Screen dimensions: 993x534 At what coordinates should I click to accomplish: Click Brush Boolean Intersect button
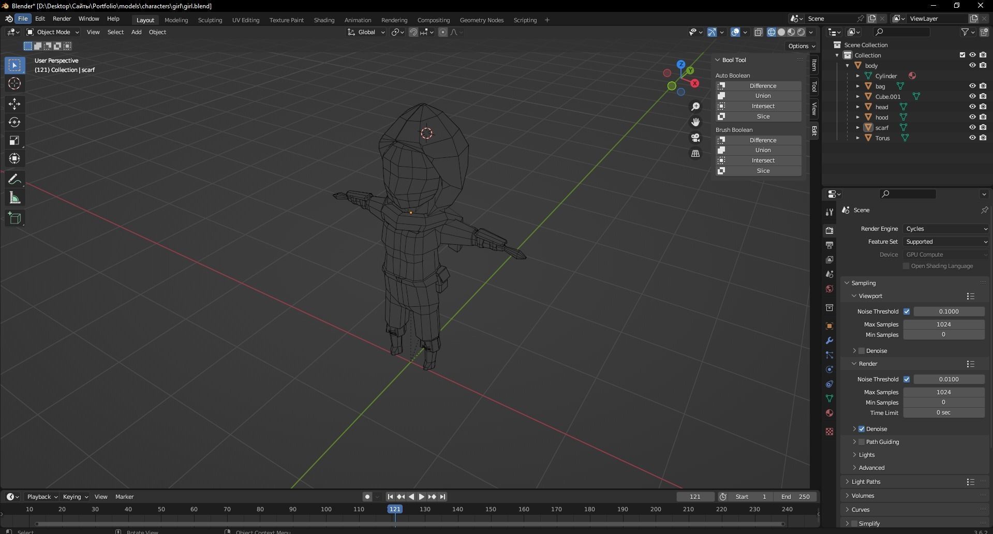(x=759, y=160)
